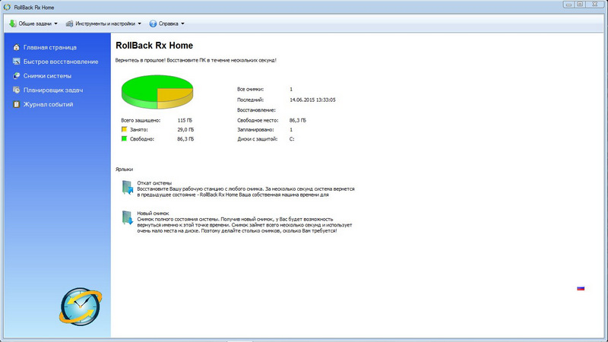Viewport: 608px width, 342px height.
Task: Click the Откат системы shortcut icon
Action: coord(128,187)
